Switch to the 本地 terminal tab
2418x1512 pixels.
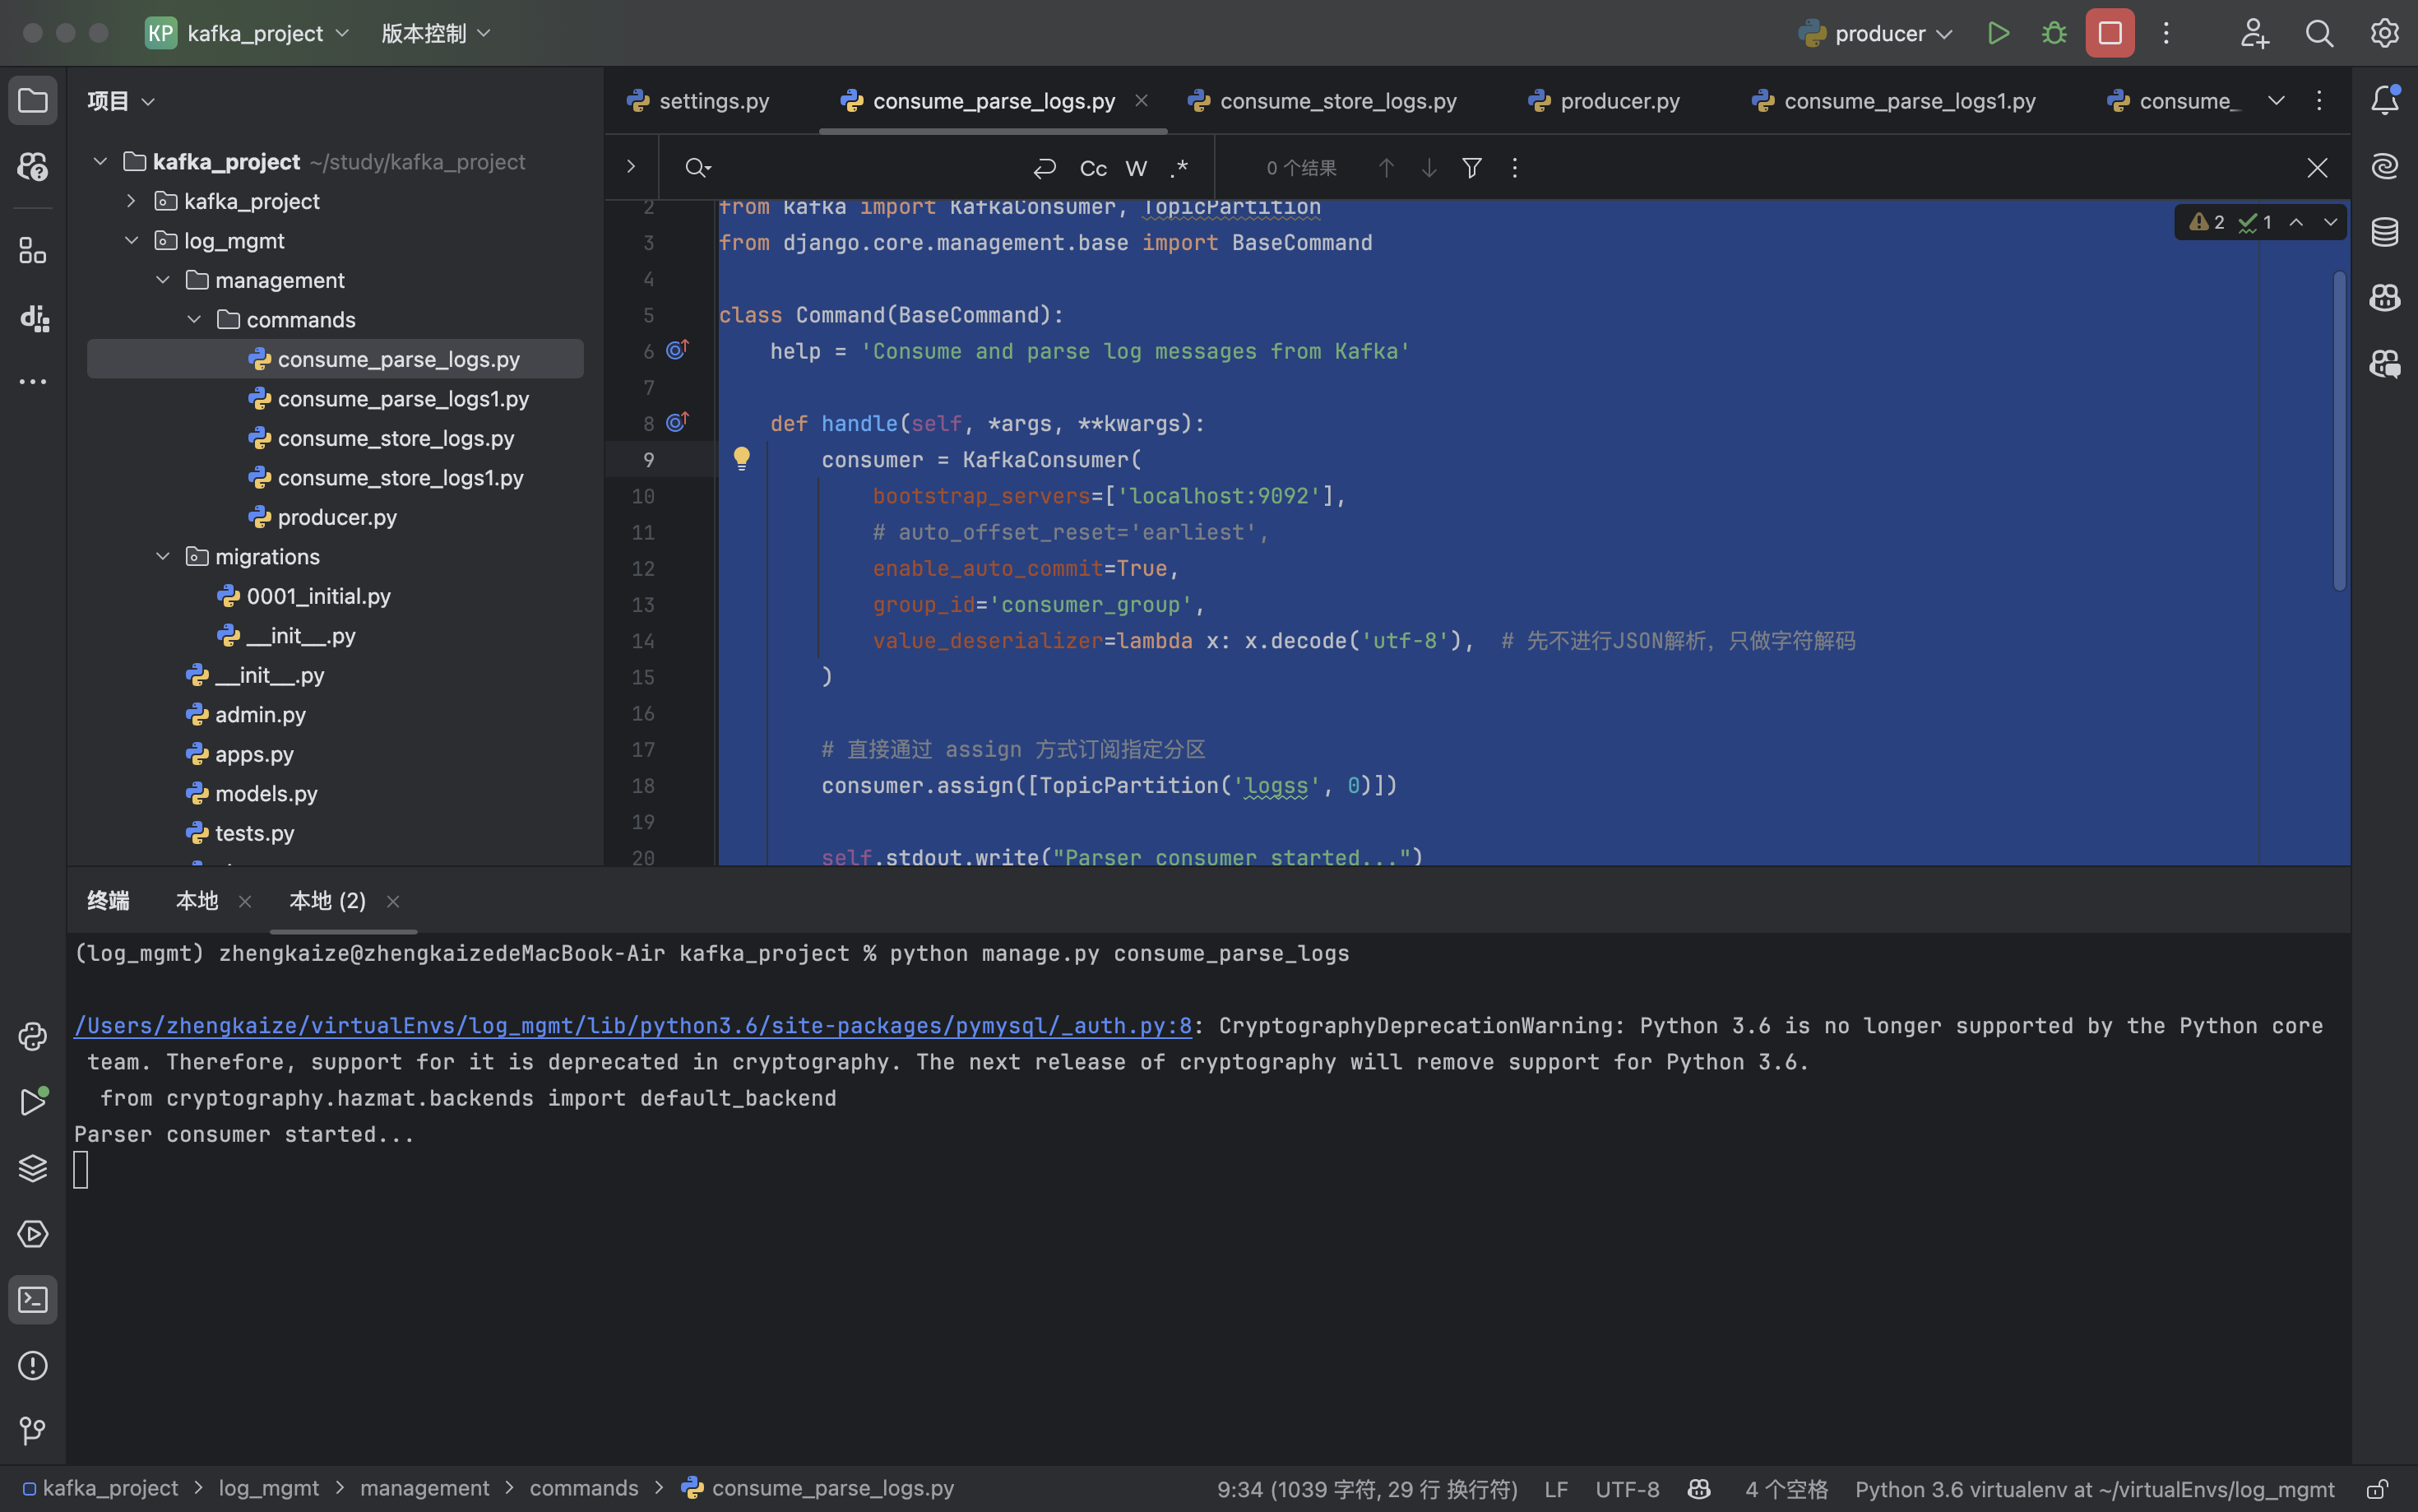[197, 901]
